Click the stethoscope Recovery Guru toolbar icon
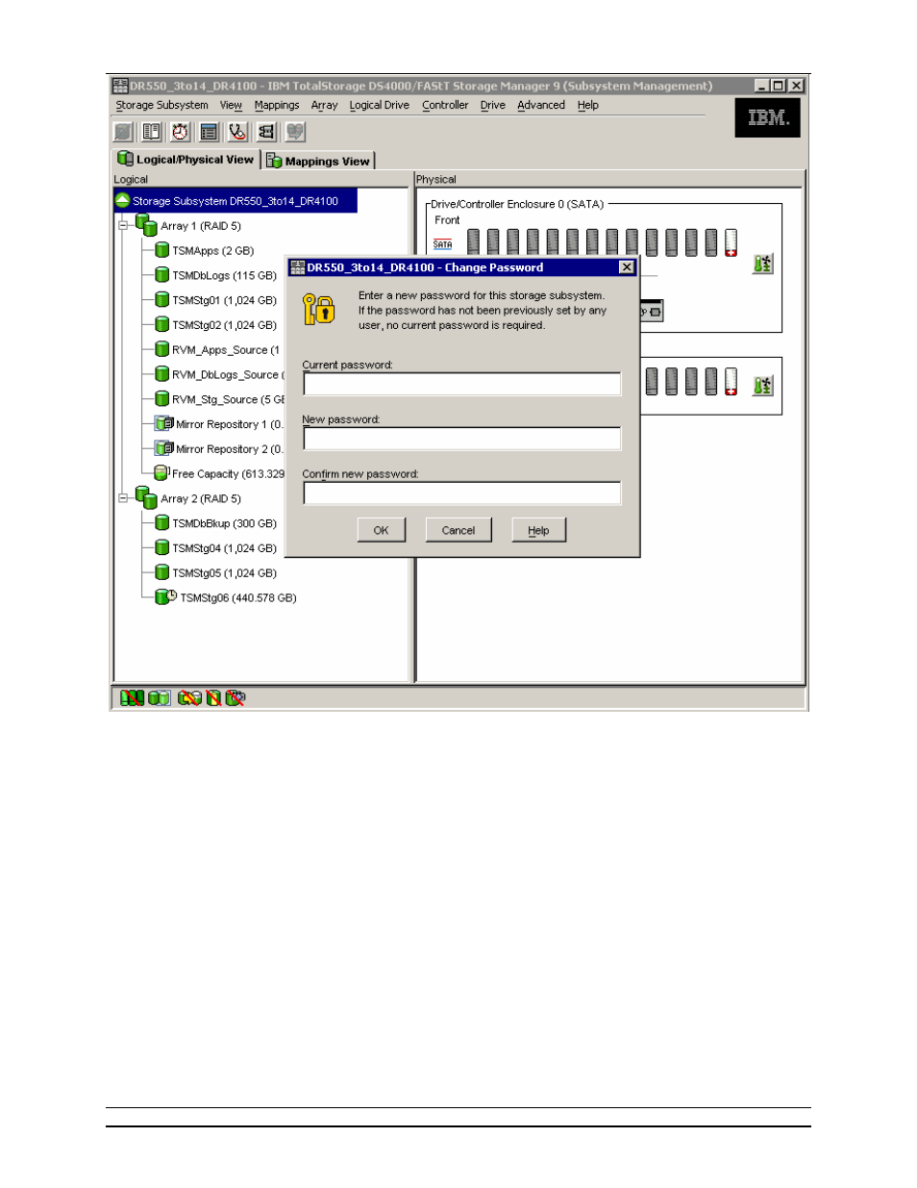917x1188 pixels. click(237, 132)
